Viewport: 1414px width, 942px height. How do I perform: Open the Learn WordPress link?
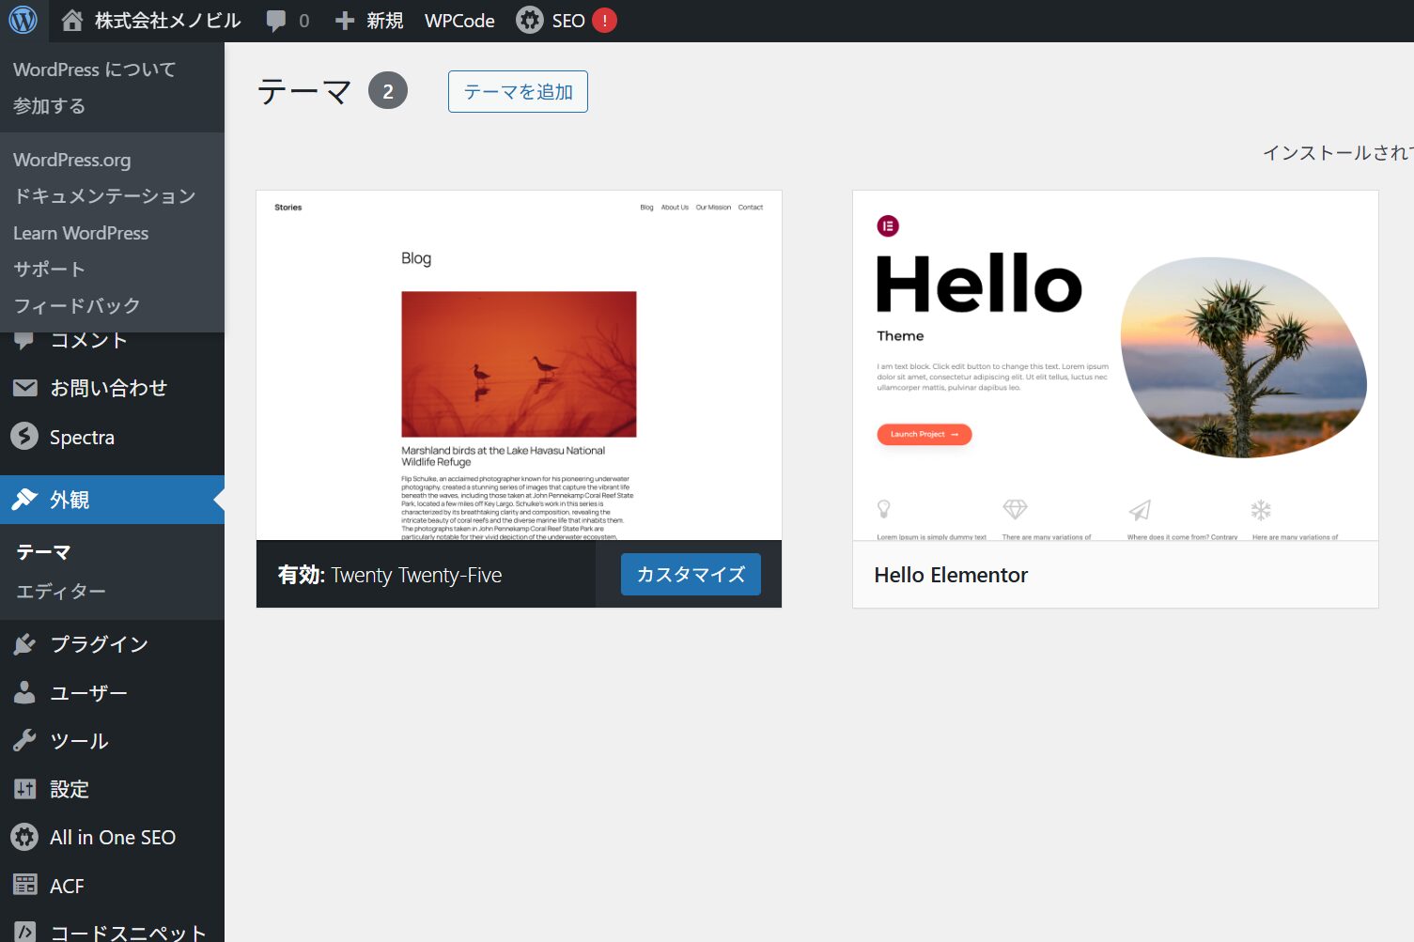pyautogui.click(x=81, y=233)
